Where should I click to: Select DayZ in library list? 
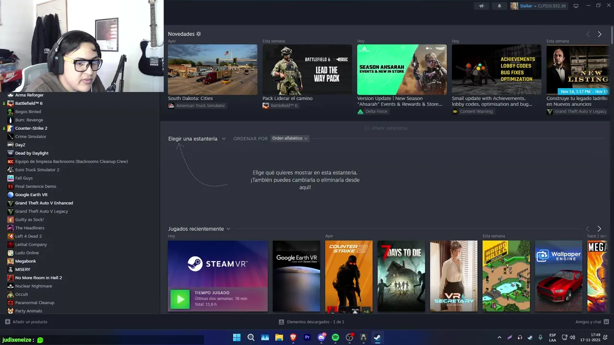(x=20, y=145)
